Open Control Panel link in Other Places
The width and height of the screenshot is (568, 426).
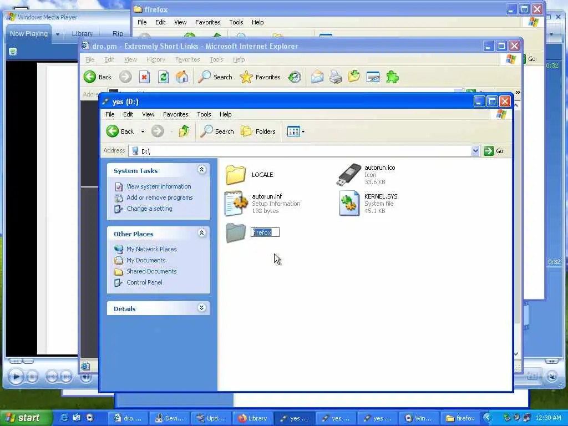(144, 282)
